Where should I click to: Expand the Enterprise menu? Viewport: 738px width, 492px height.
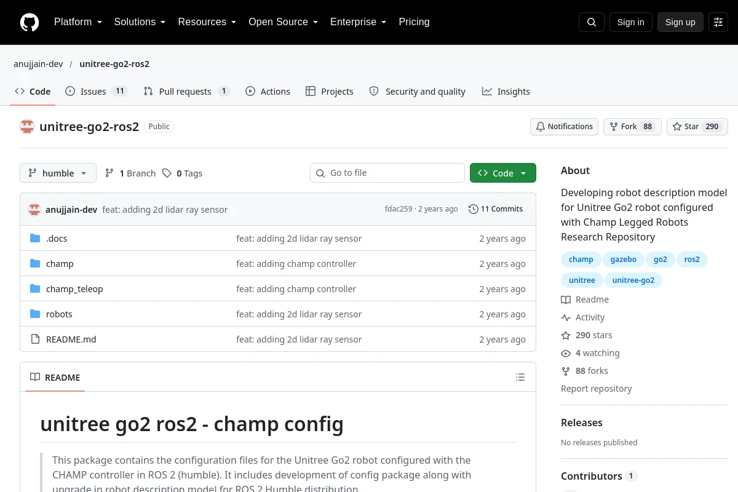[x=359, y=22]
